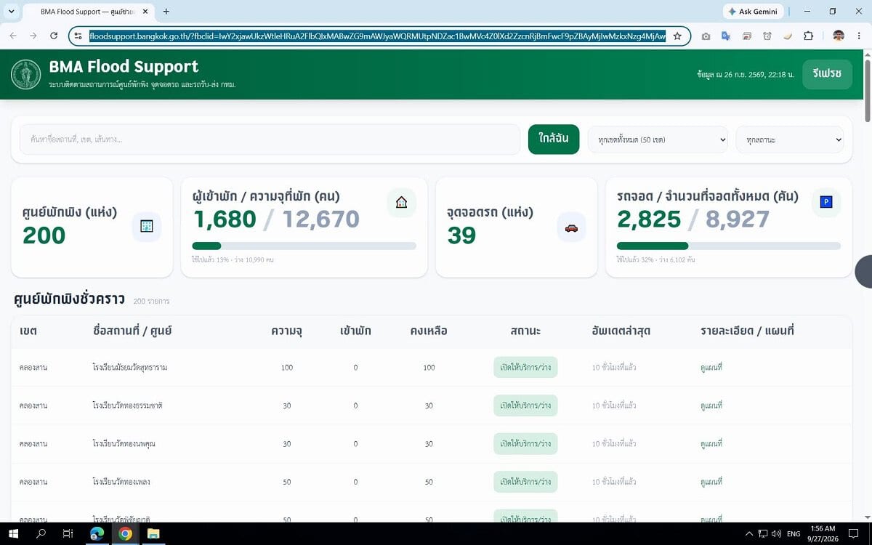Click the blue parking P icon
The width and height of the screenshot is (872, 545).
coord(825,202)
